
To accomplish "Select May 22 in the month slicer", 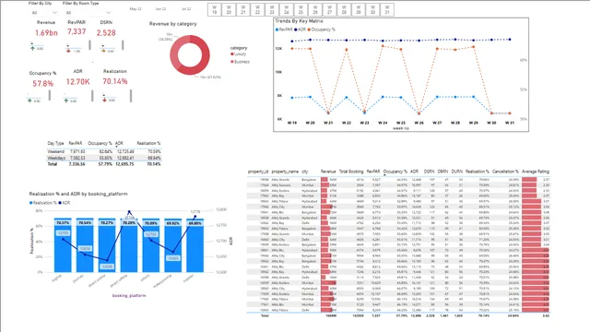I will 136,8.
